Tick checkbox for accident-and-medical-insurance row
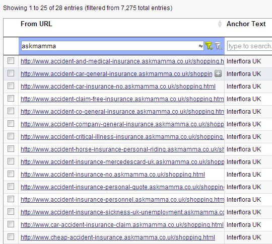Screen dimensions: 272x244 [11, 61]
